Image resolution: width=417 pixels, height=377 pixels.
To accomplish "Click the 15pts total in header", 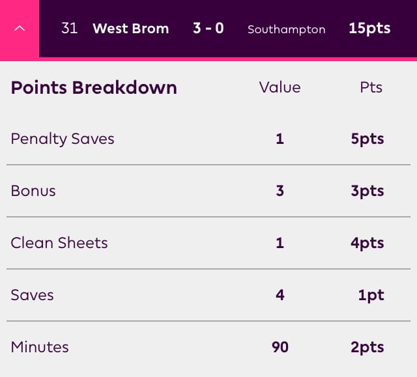I will (369, 29).
